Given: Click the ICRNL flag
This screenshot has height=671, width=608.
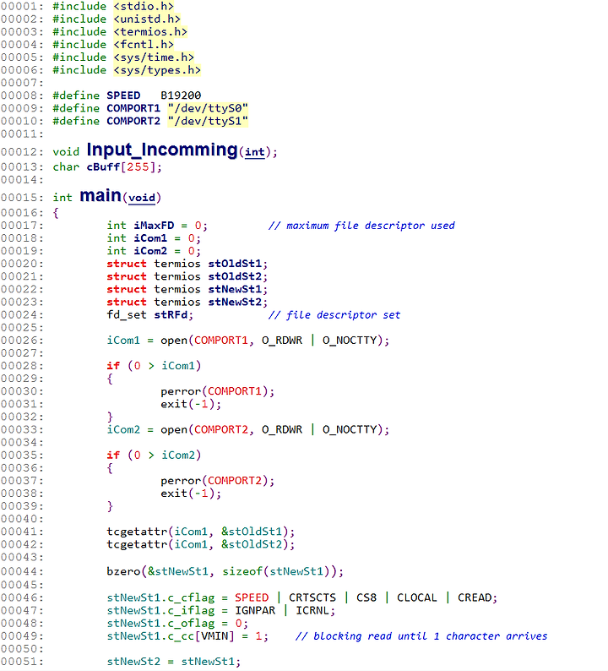Looking at the screenshot, I should click(x=312, y=611).
